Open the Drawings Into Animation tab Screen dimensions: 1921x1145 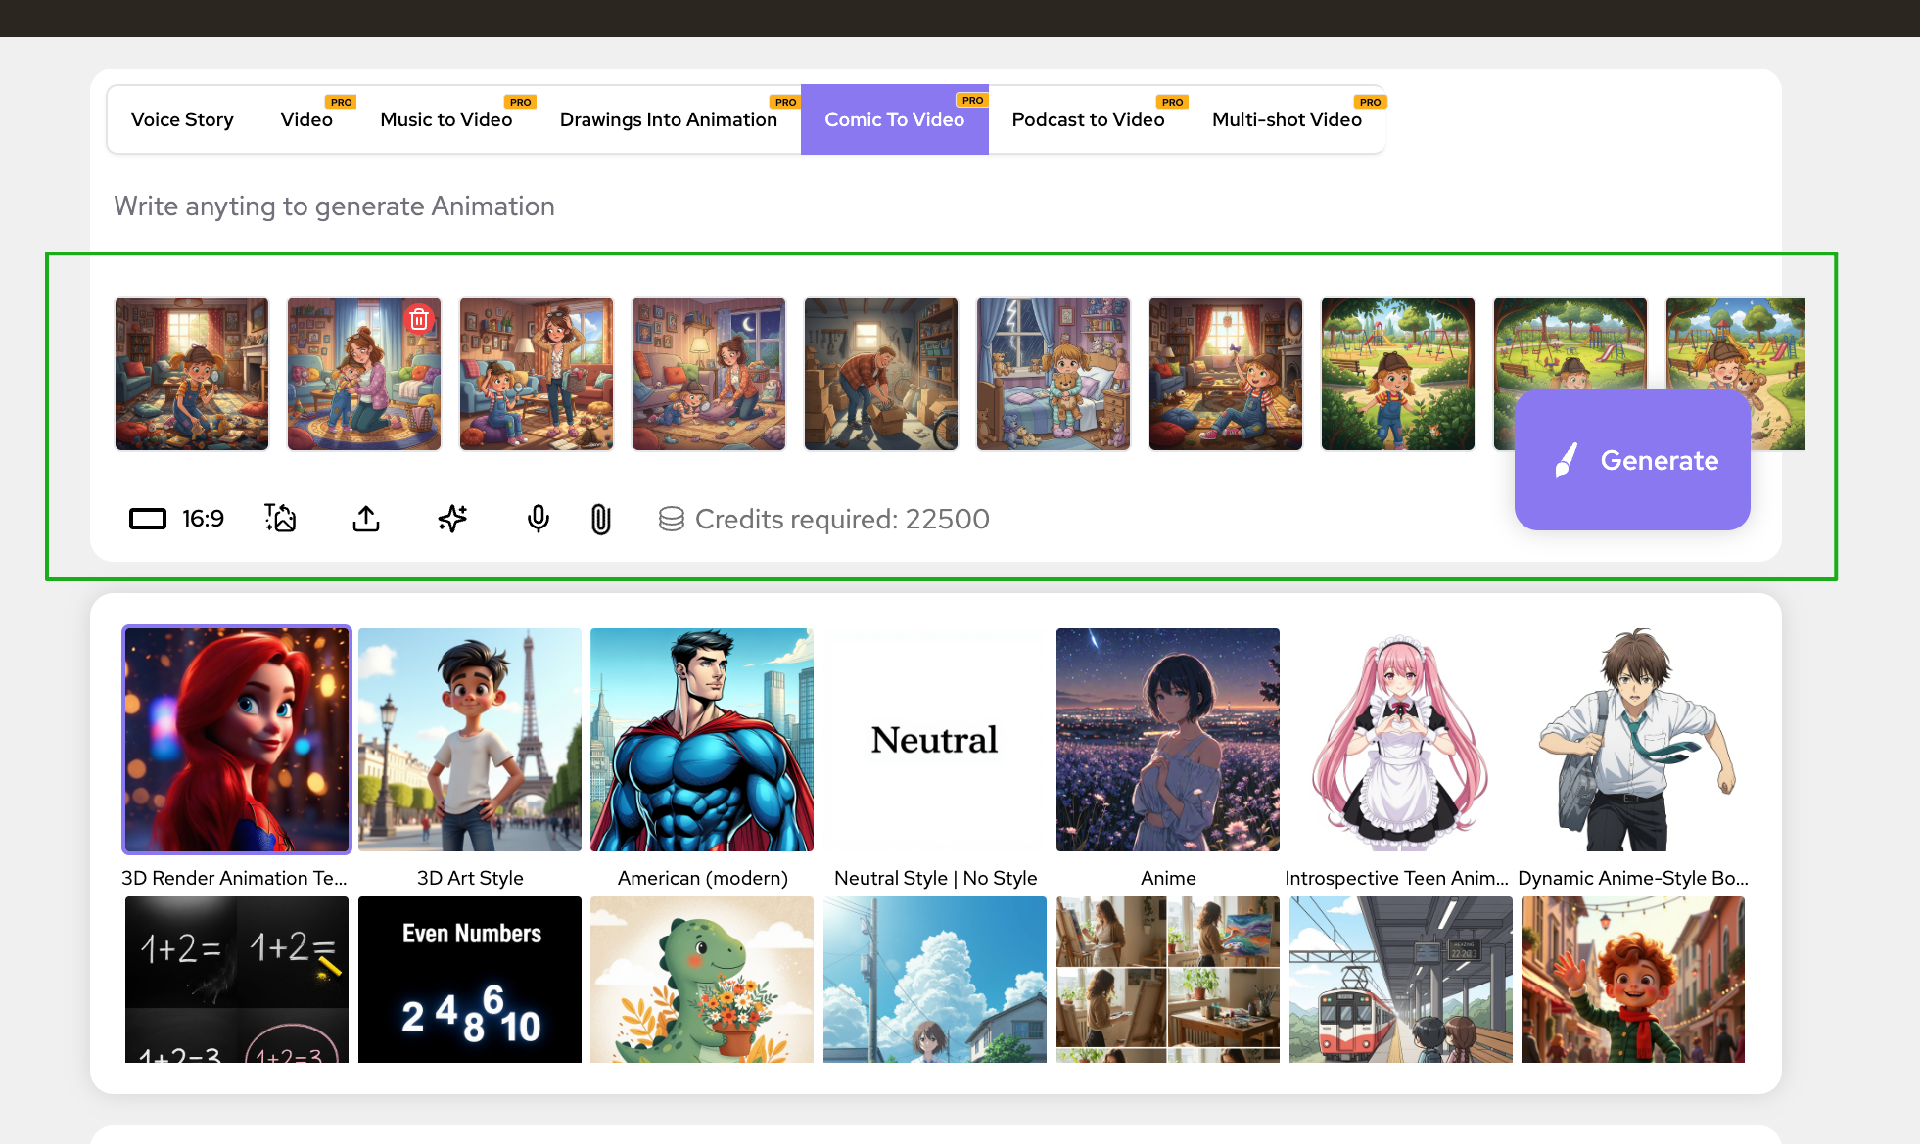pos(668,119)
